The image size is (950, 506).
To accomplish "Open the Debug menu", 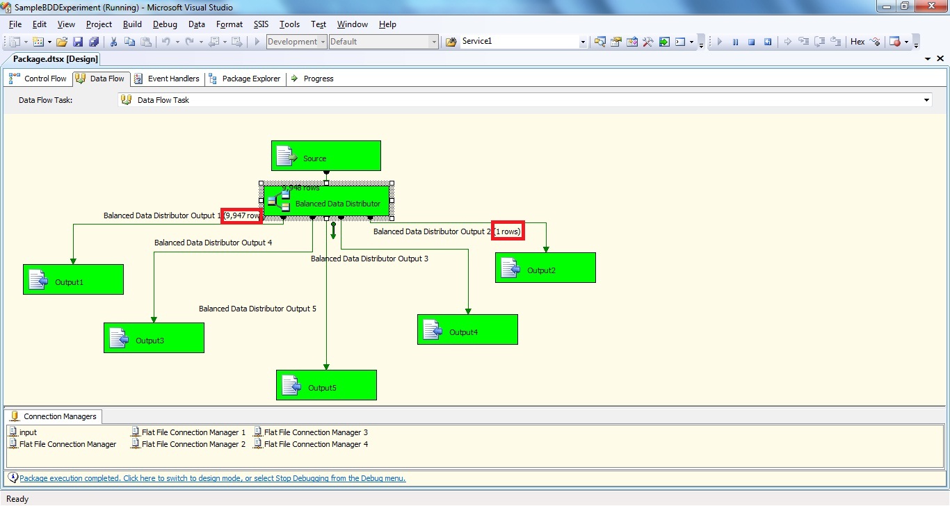I will tap(165, 24).
